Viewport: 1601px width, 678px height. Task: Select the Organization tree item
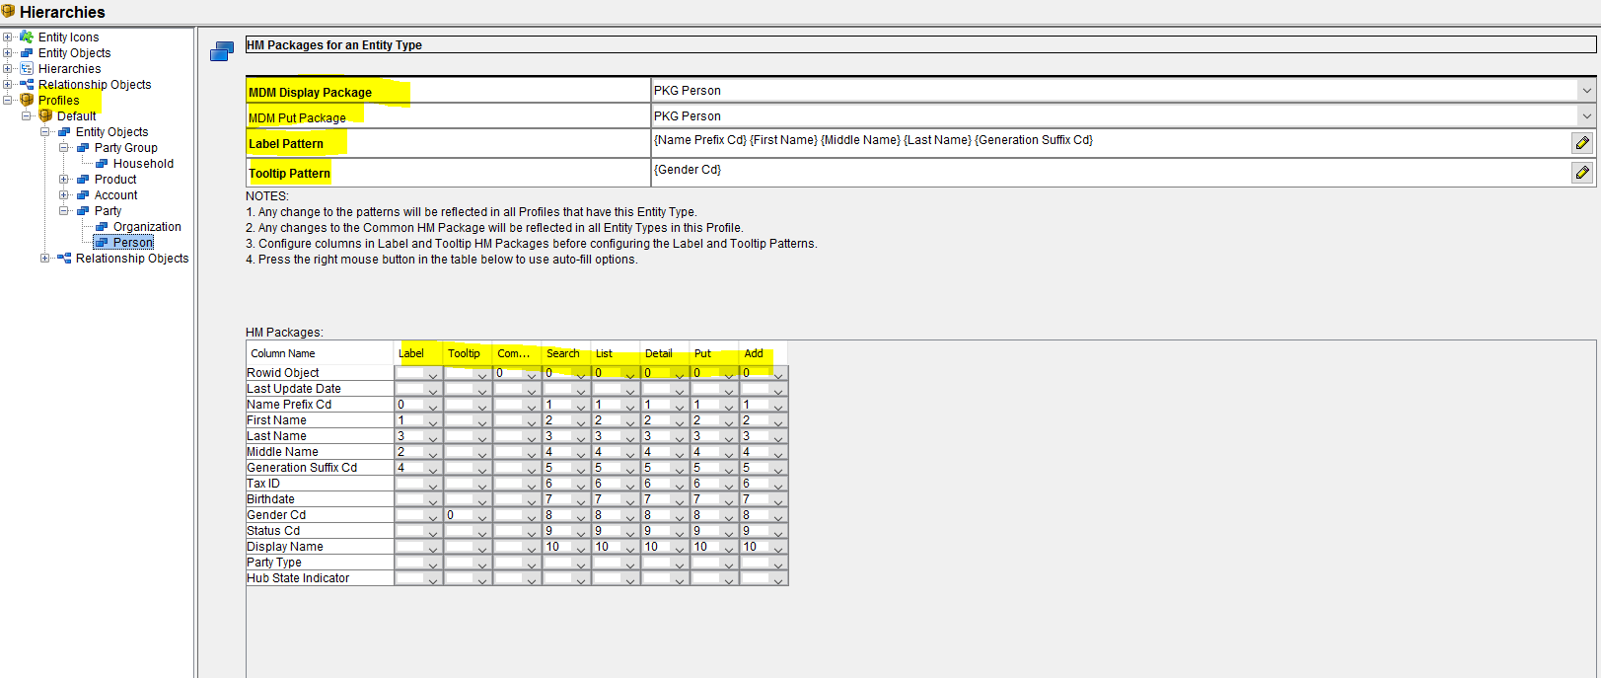147,227
